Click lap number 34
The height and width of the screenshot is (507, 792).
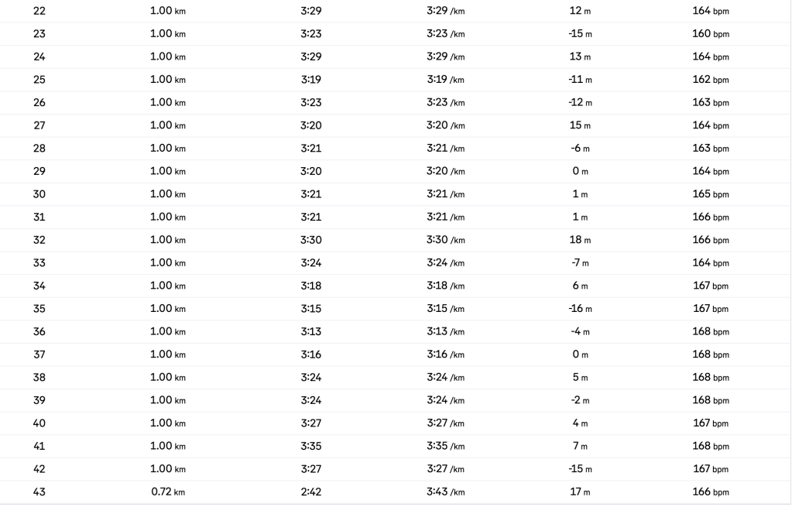pos(39,286)
